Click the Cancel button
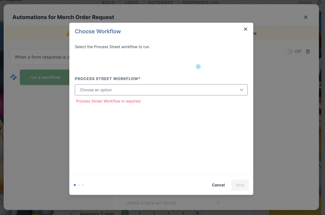This screenshot has width=325, height=215. coord(218,185)
